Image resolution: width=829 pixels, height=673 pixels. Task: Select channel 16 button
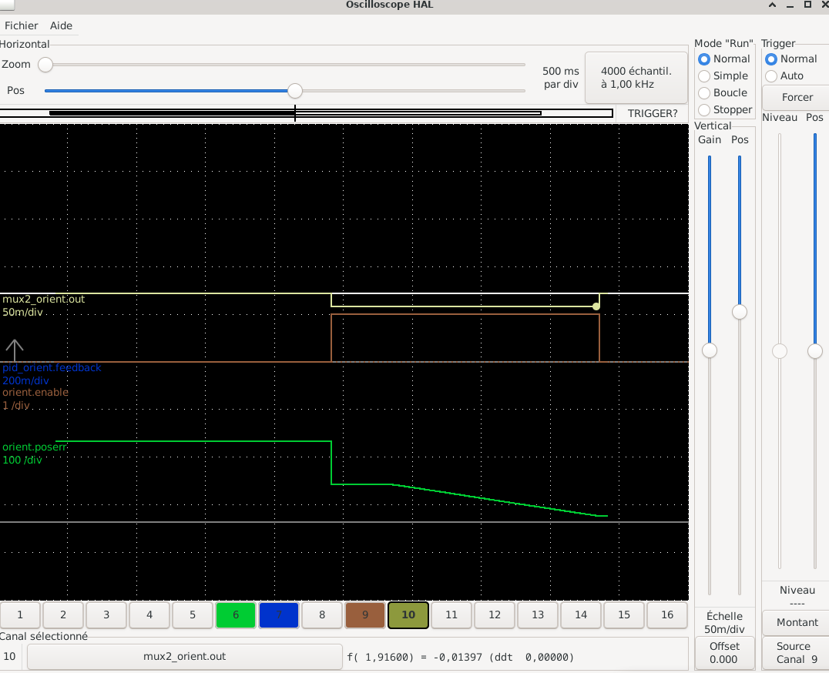point(667,615)
